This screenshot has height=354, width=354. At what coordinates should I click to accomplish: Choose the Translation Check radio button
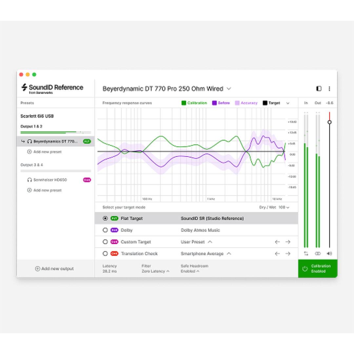[105, 254]
